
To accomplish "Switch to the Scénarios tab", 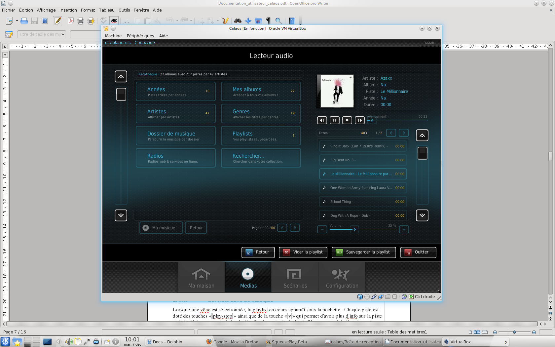I will (295, 277).
